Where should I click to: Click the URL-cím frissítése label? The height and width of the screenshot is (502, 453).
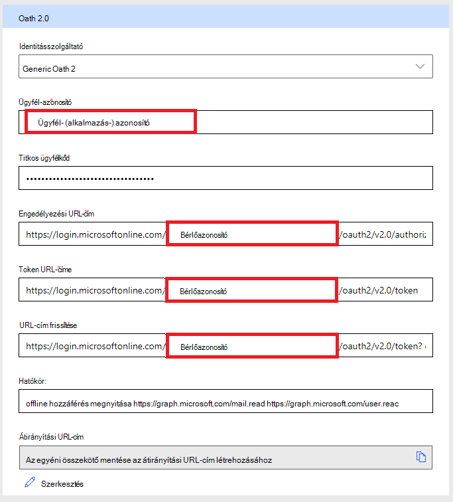(48, 325)
